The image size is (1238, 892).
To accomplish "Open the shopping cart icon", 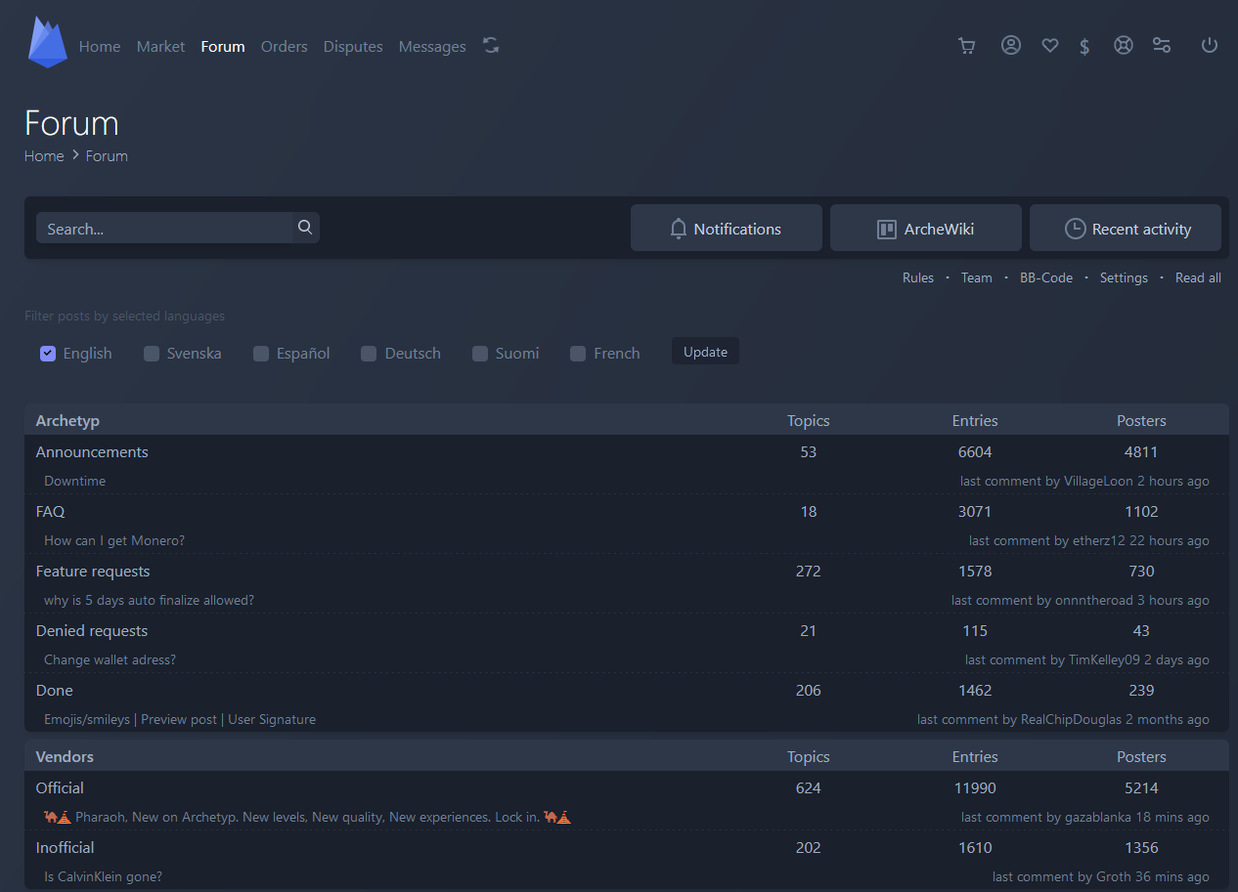I will click(967, 46).
